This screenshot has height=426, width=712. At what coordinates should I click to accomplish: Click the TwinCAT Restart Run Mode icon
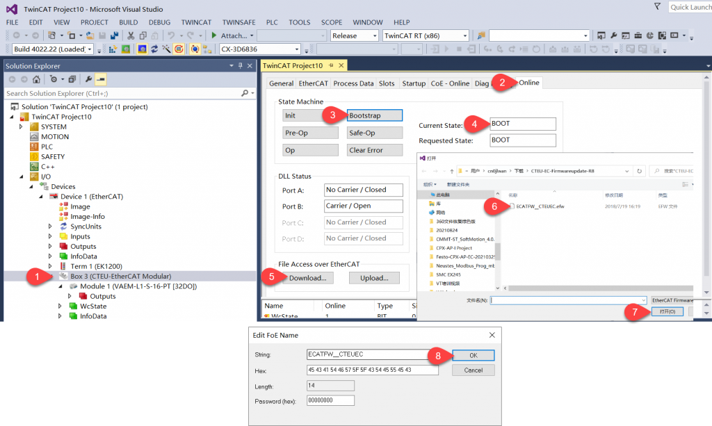[x=126, y=49]
